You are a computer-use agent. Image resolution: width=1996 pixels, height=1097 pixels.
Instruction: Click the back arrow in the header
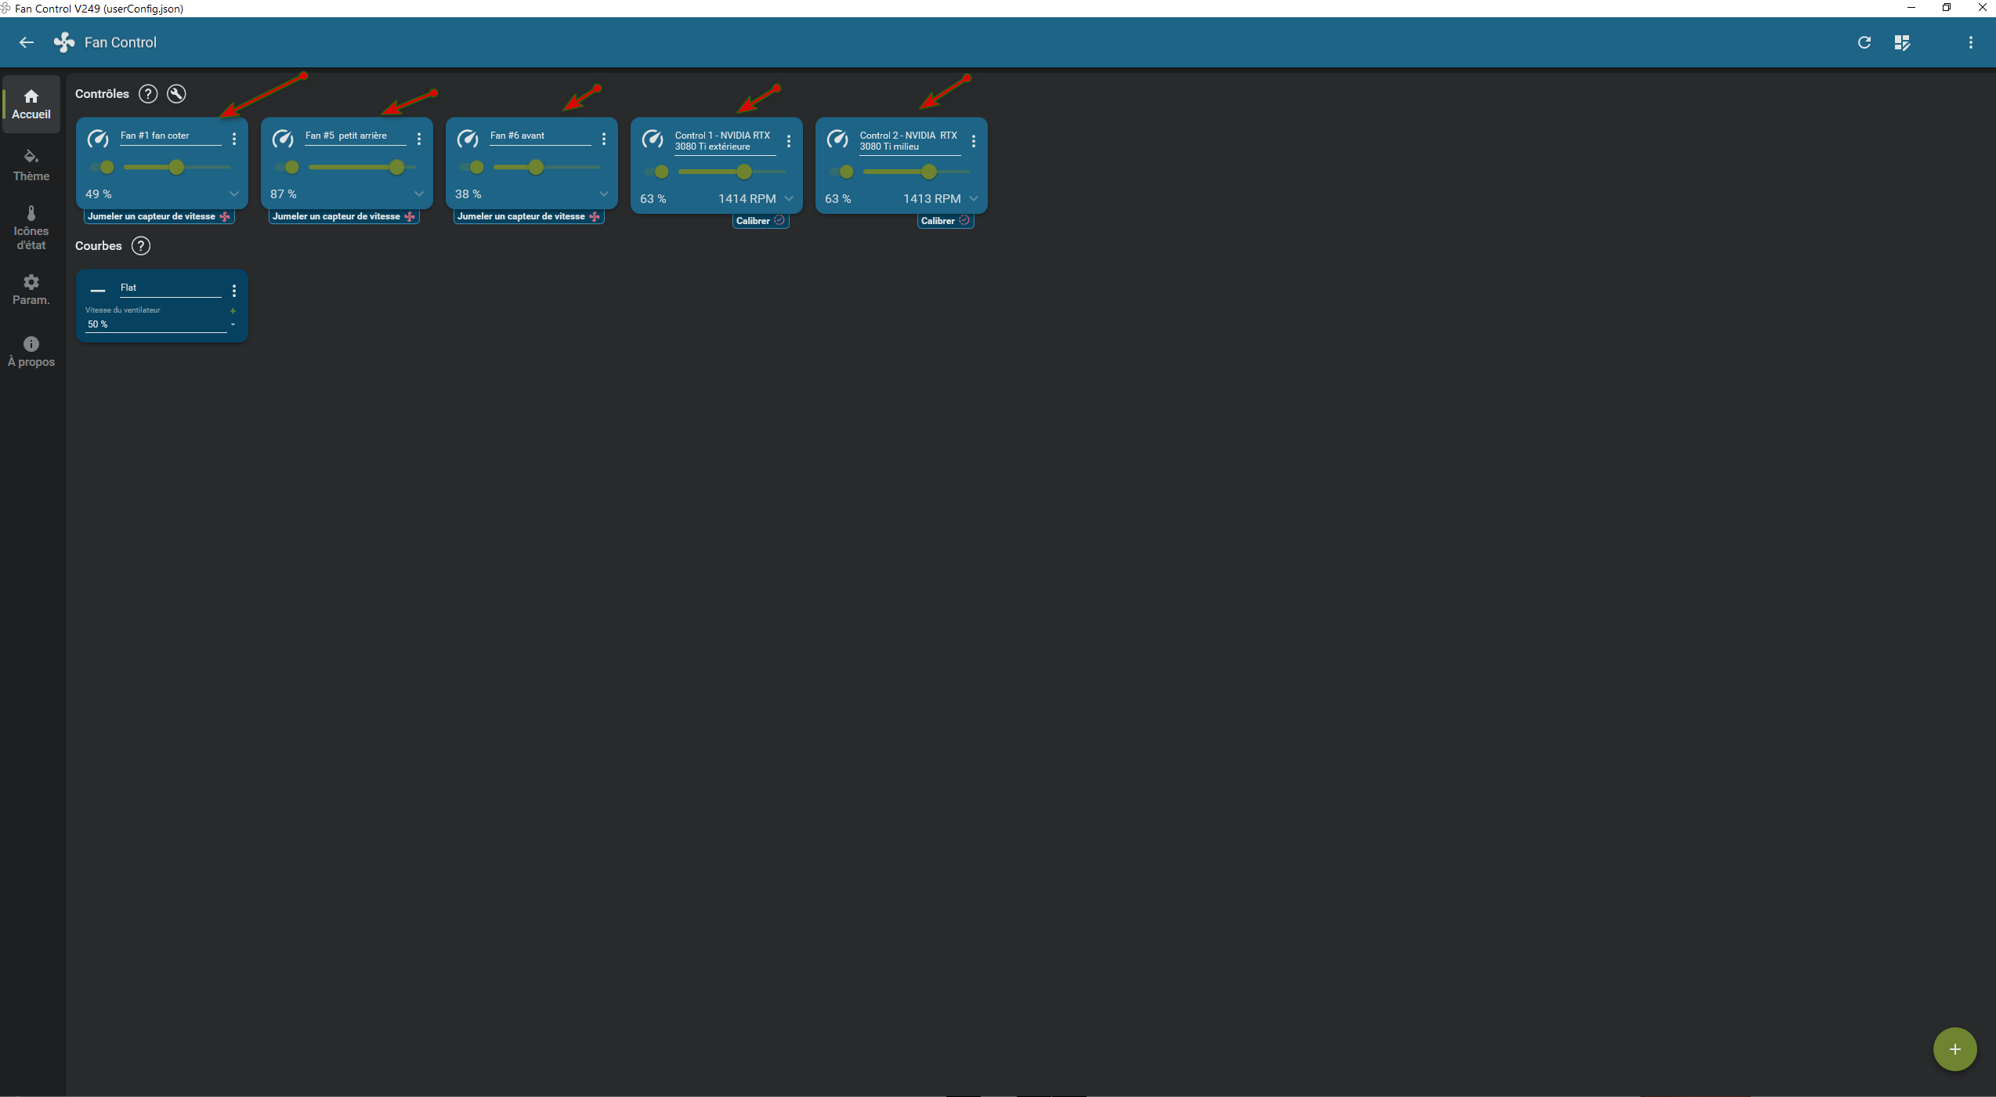pos(27,42)
